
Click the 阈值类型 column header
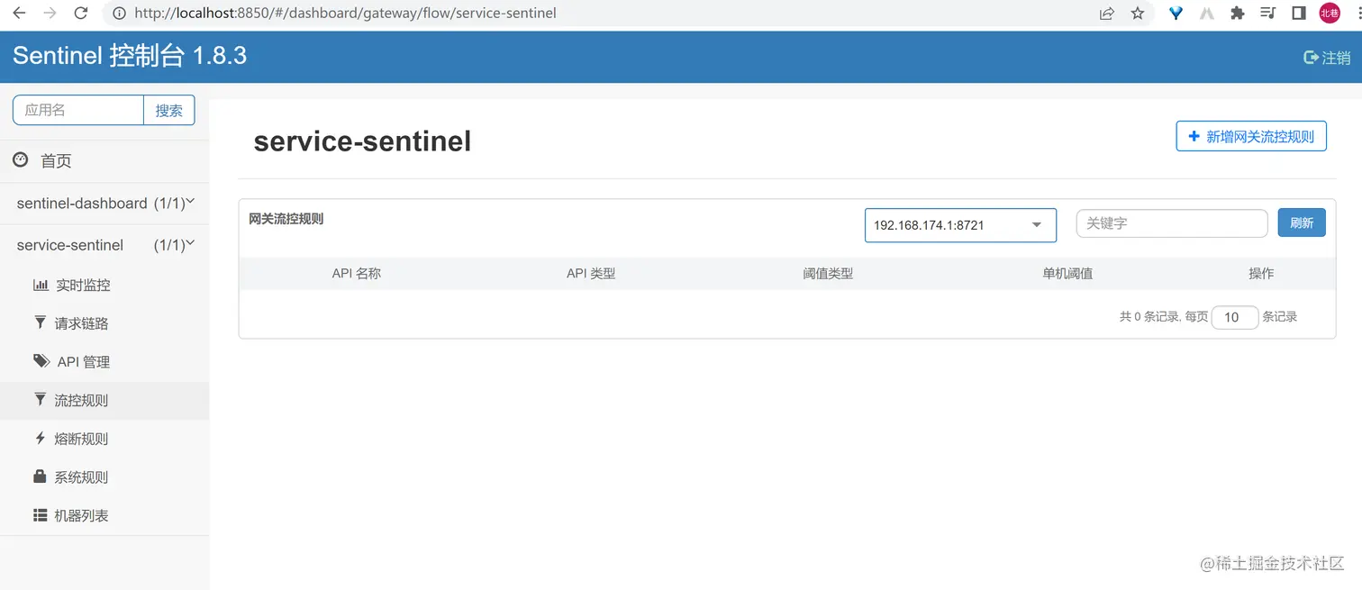click(x=828, y=273)
